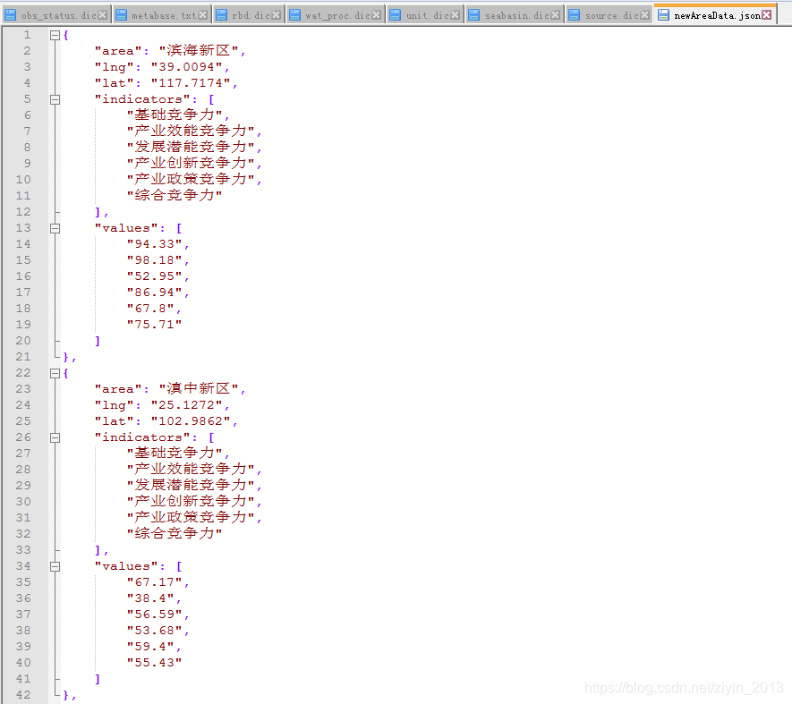Screen dimensions: 792x704
Task: Collapse the values array at line 34
Action: 55,566
